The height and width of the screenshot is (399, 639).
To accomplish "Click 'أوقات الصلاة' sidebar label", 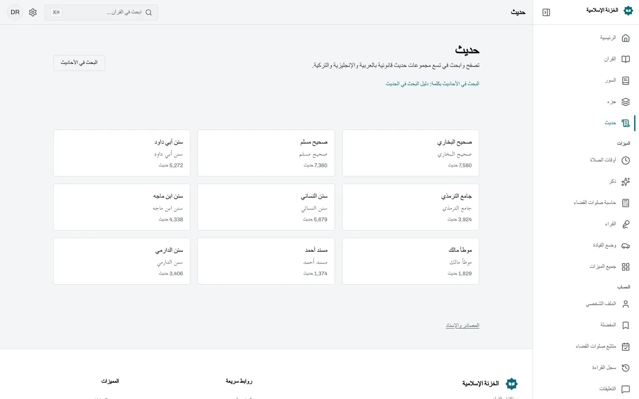I will coord(603,160).
